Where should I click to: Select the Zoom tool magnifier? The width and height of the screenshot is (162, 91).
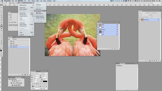2,47
